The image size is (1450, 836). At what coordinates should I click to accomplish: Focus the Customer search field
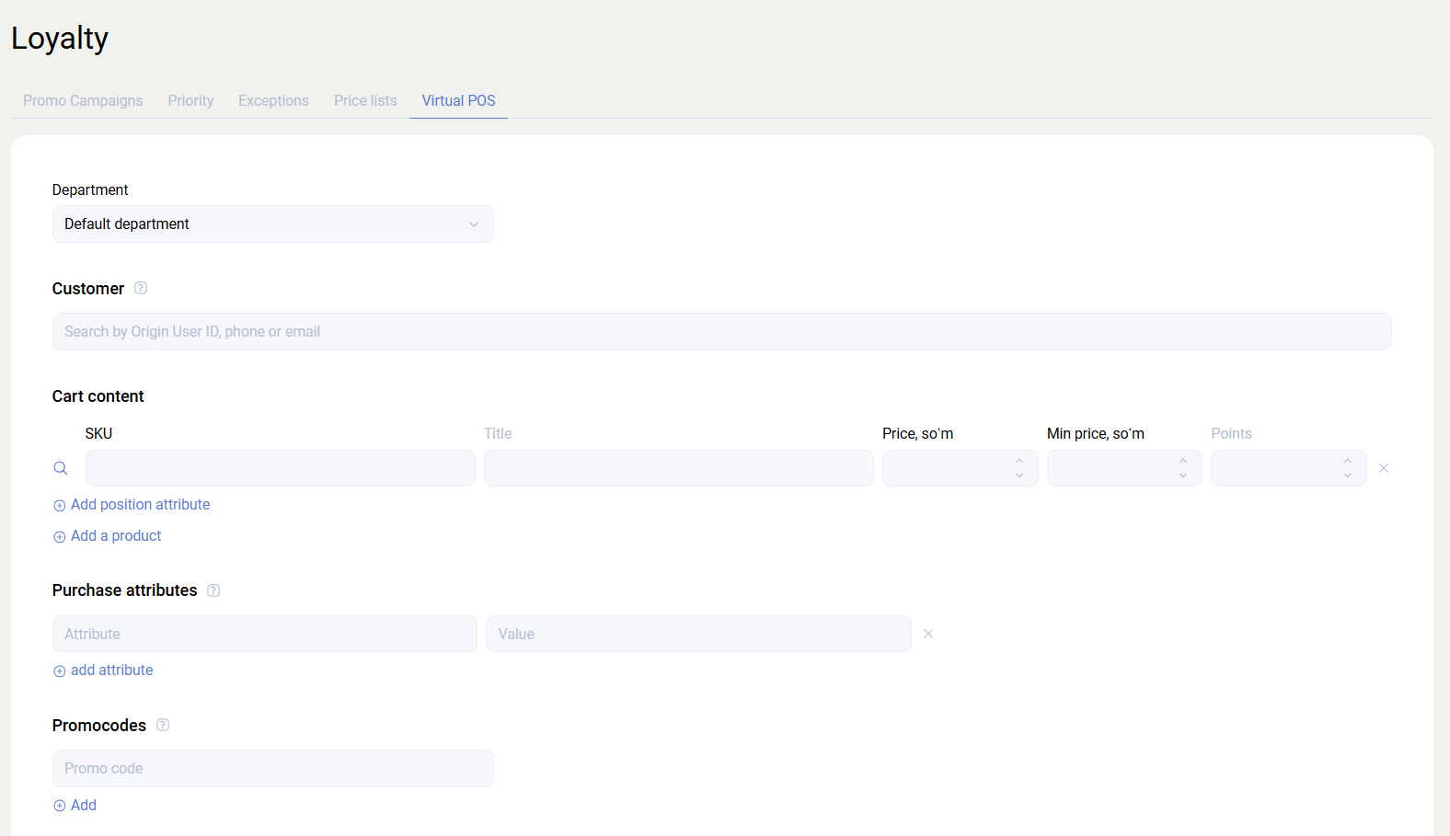[721, 331]
